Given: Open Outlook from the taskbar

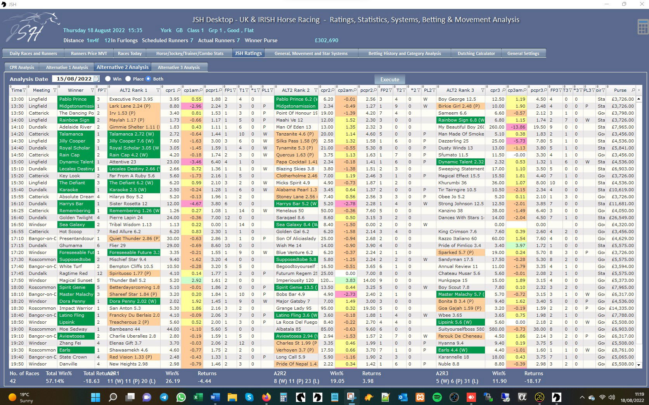Looking at the screenshot, I should 403,397.
